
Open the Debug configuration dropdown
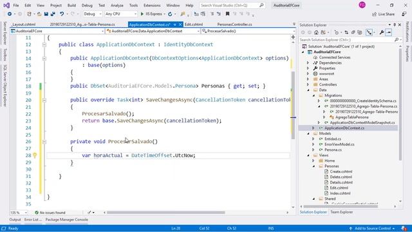point(93,14)
